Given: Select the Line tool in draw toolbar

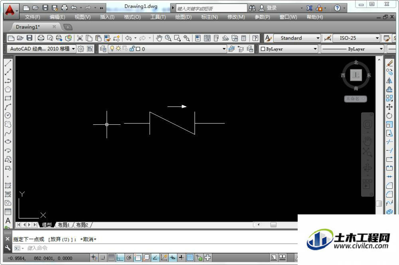Looking at the screenshot, I should point(8,63).
